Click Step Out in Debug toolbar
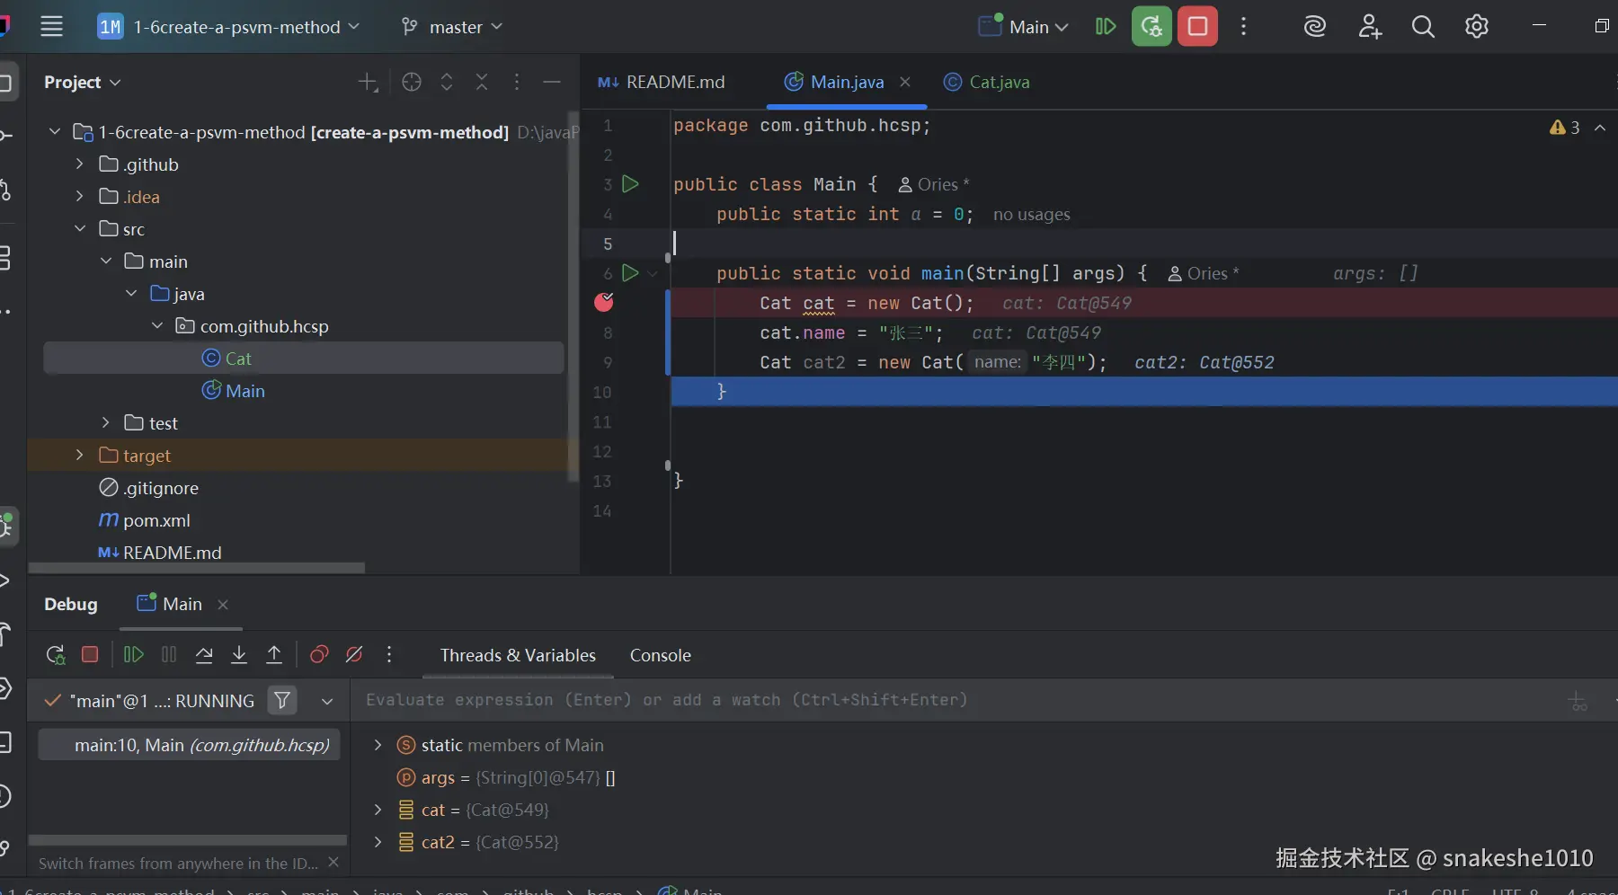The width and height of the screenshot is (1618, 895). click(274, 654)
